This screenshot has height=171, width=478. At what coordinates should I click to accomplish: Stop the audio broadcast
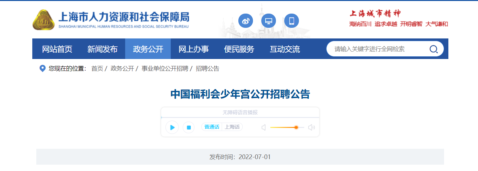coord(189,127)
